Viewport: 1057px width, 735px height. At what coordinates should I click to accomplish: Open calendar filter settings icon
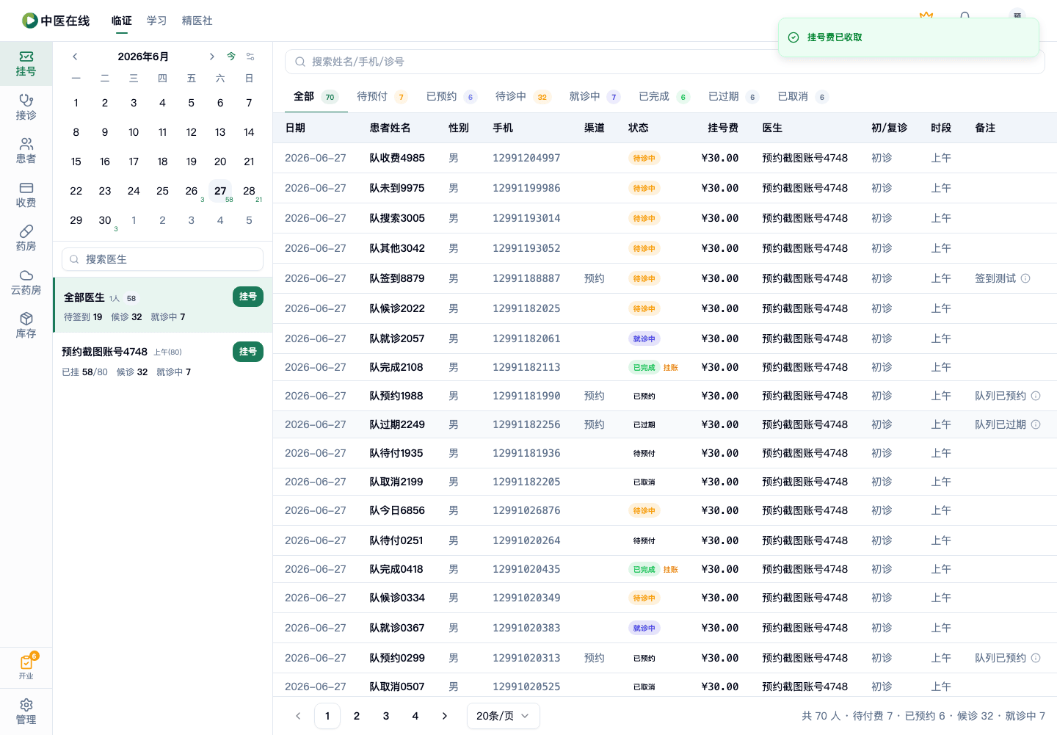point(250,57)
